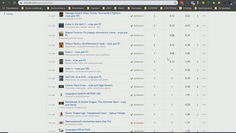Viewport: 236px width, 133px height.
Task: Open the KOSKOMP bookmarks folder
Action: pyautogui.click(x=151, y=8)
